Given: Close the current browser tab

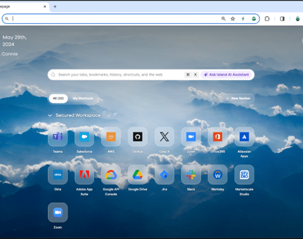Looking at the screenshot, I should pos(45,6).
